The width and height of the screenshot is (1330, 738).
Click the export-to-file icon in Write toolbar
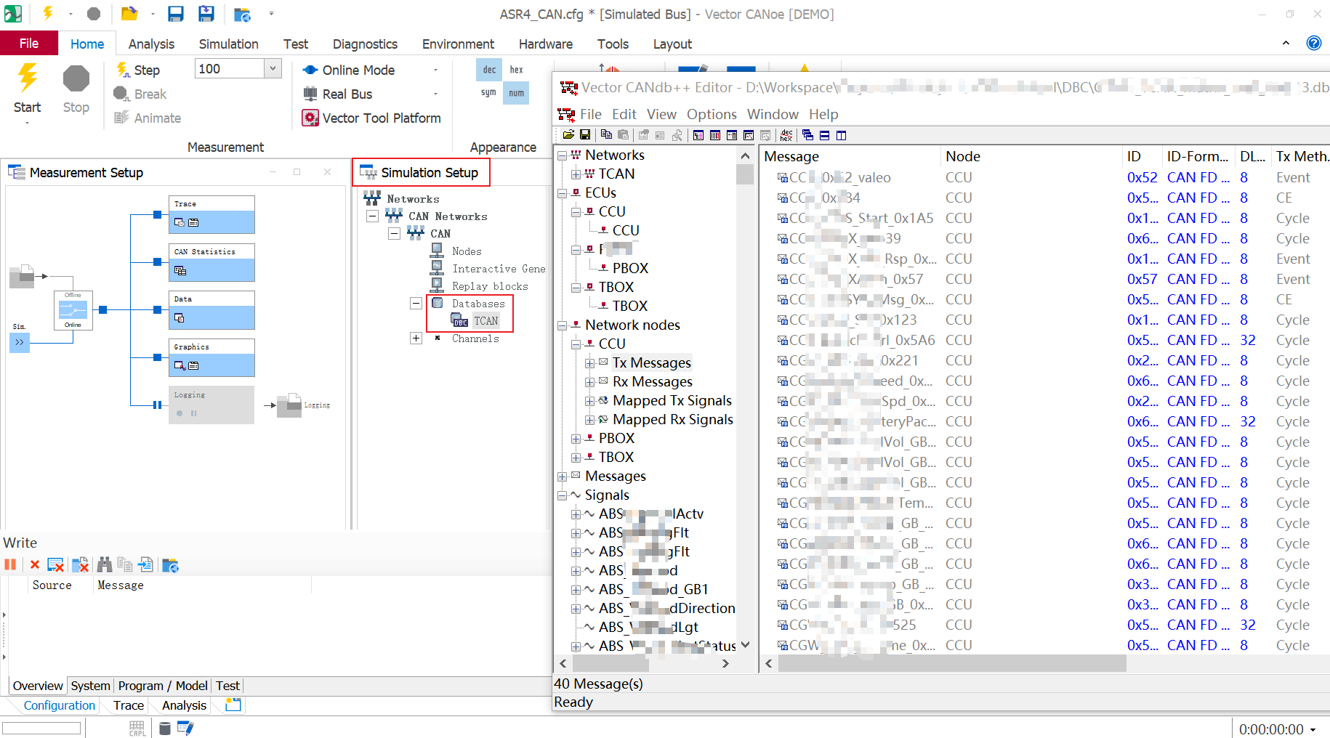point(145,564)
